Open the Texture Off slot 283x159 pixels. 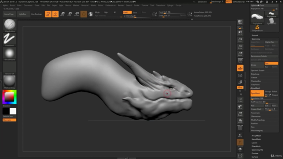tap(10, 68)
